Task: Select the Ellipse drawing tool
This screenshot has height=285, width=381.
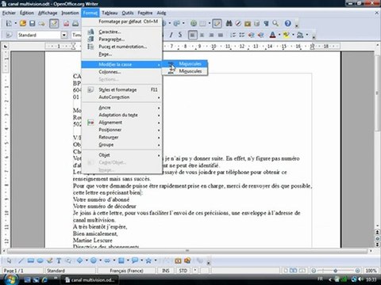Action: pos(40,260)
